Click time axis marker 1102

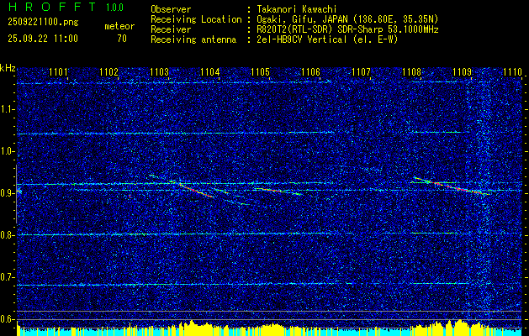pyautogui.click(x=108, y=72)
